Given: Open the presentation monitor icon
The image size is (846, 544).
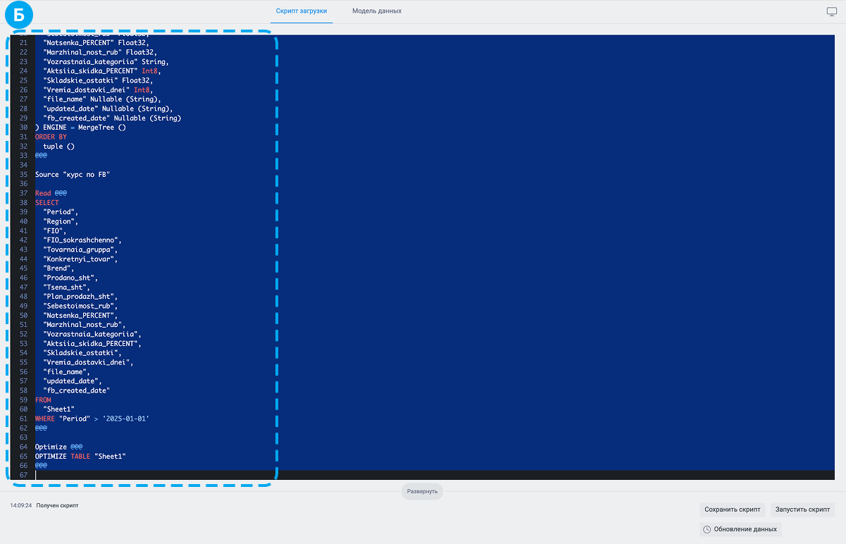Looking at the screenshot, I should (832, 12).
